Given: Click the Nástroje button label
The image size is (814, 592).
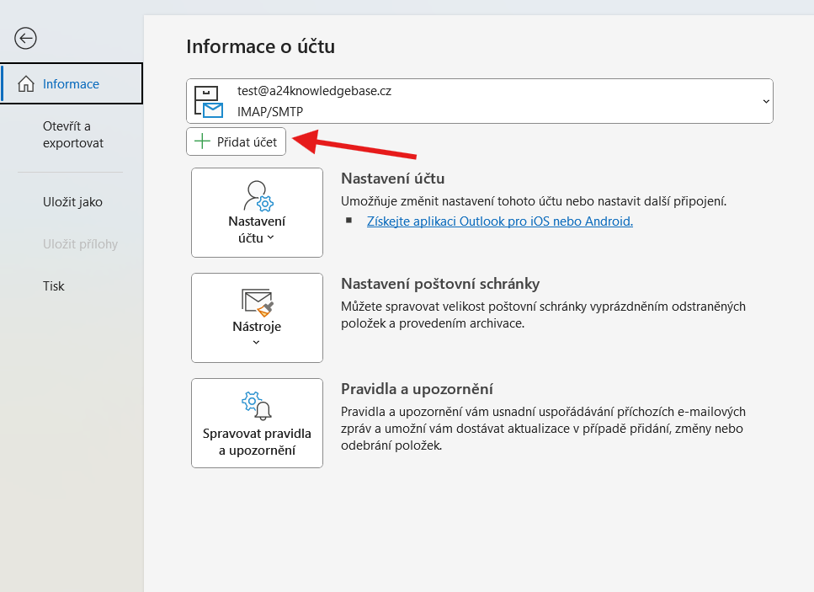Looking at the screenshot, I should pyautogui.click(x=257, y=327).
